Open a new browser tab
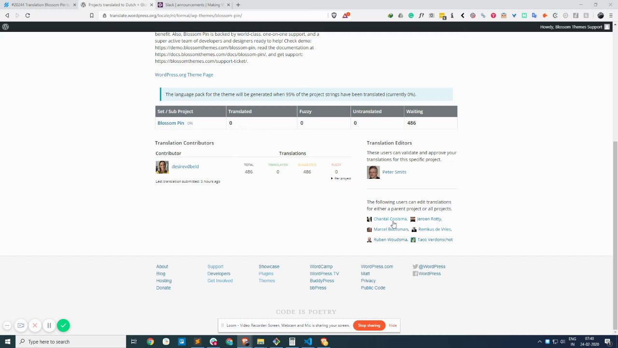 (x=238, y=5)
